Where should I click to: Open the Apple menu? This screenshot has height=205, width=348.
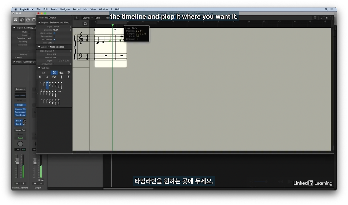click(x=15, y=9)
